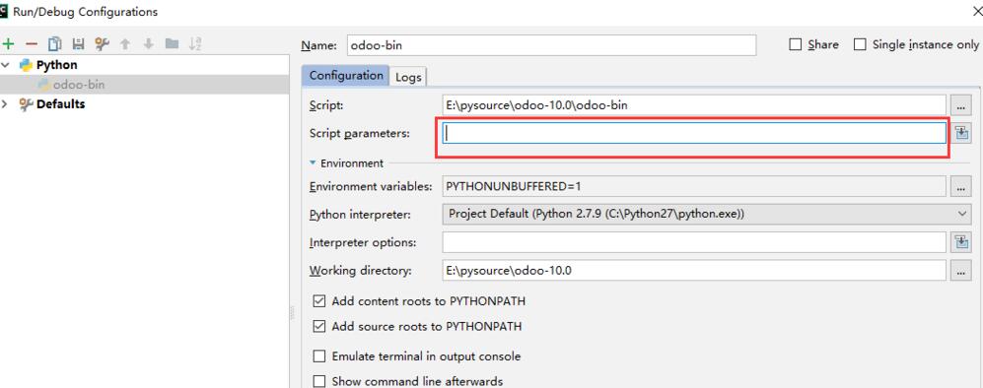Collapse the Environment section triangle
Screen dimensions: 983x388
pyautogui.click(x=313, y=162)
